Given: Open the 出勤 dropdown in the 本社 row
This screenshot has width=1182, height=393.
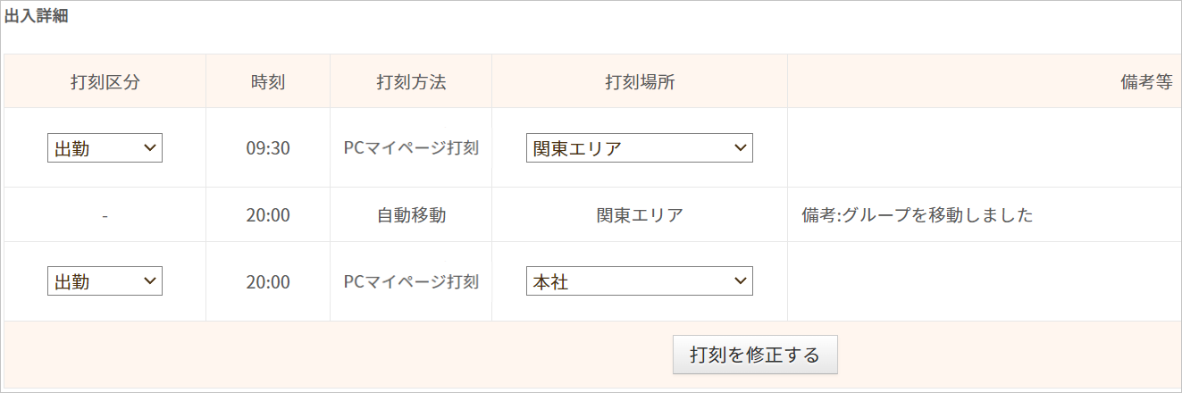Looking at the screenshot, I should coord(105,281).
